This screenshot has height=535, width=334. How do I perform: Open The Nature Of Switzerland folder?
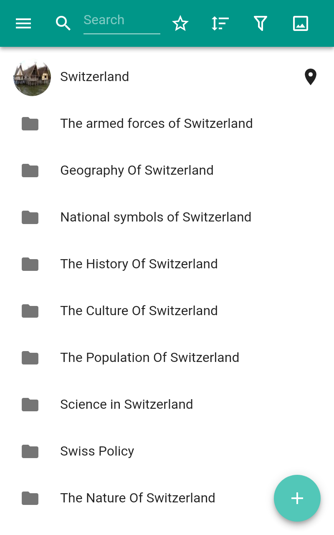click(x=137, y=498)
